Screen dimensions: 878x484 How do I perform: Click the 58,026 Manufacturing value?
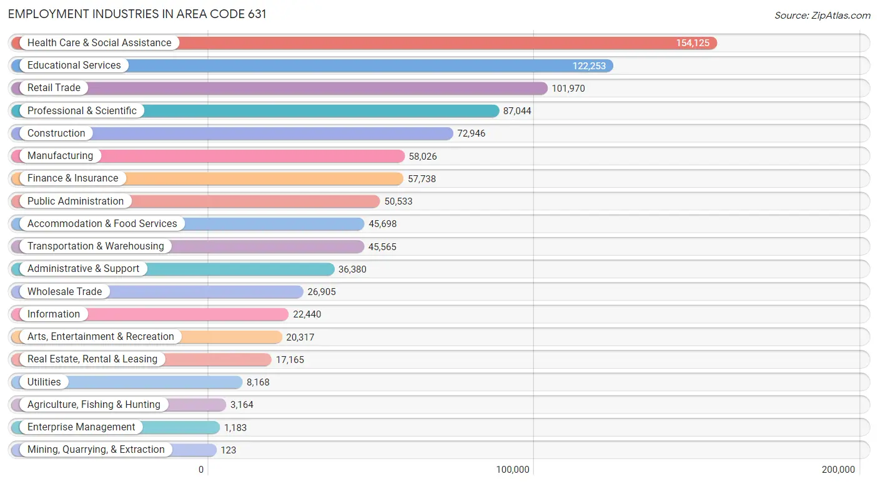coord(423,156)
